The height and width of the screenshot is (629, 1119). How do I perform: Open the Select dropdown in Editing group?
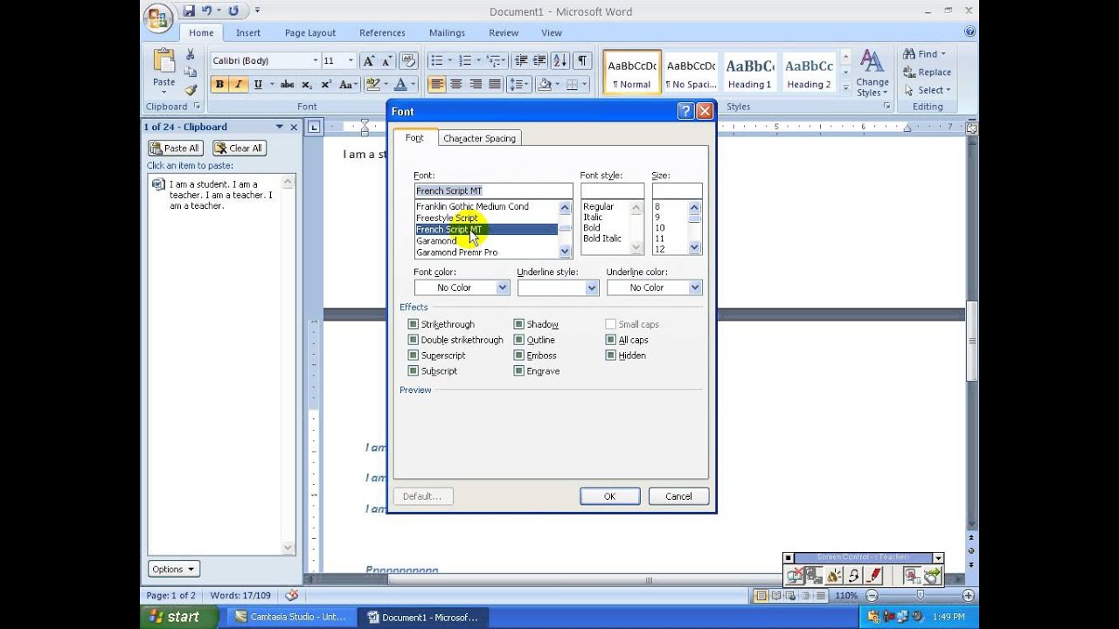[928, 90]
